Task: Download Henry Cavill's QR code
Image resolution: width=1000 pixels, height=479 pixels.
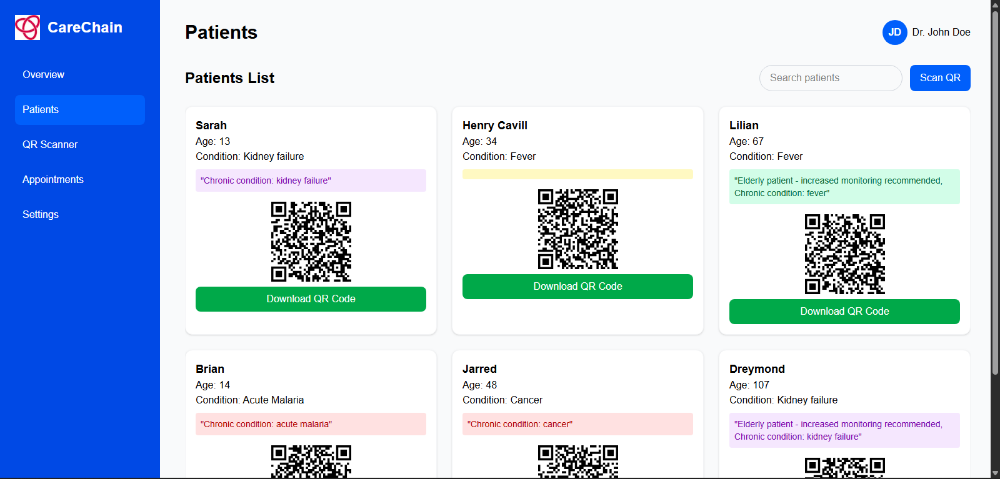Action: tap(577, 287)
